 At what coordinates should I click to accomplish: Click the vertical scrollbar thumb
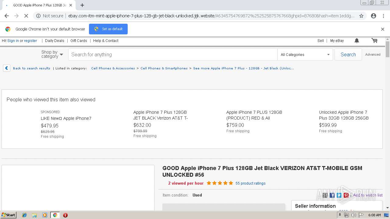pos(388,50)
